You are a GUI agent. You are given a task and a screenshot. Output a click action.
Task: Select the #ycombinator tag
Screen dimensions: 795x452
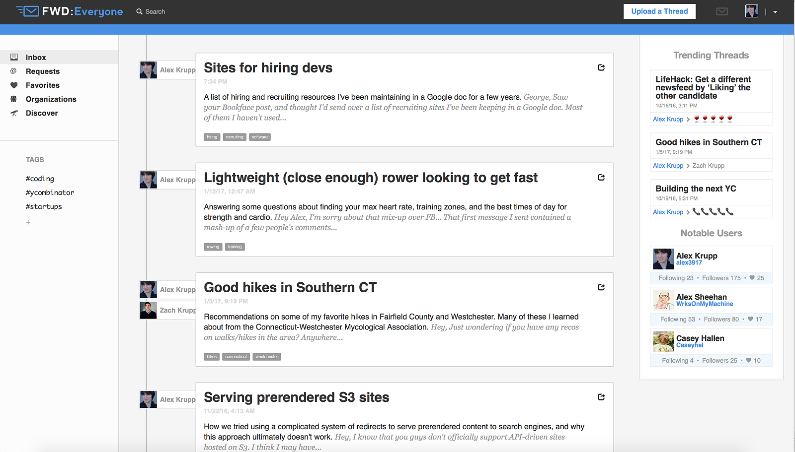[50, 193]
